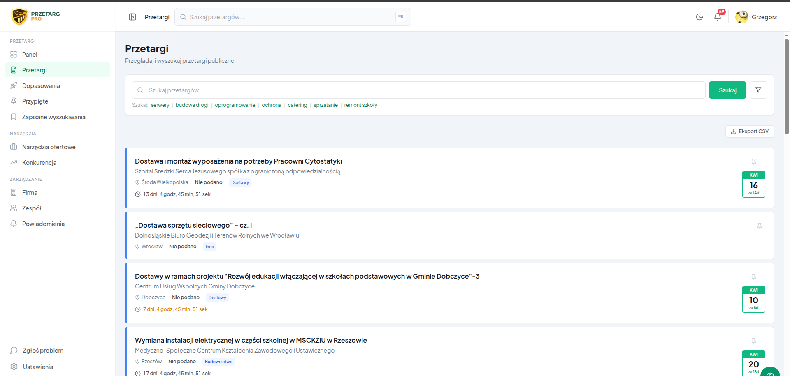Click the rocket icon next to Dopasowania

click(x=14, y=85)
